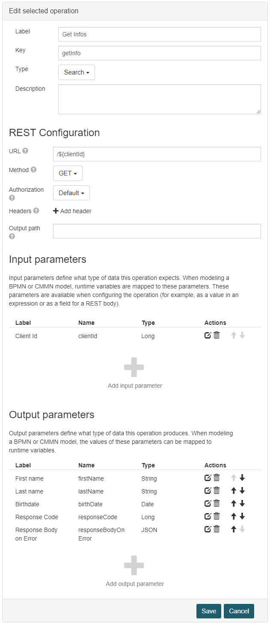Click the URL help question icon
This screenshot has height=624, width=270.
tap(25, 151)
